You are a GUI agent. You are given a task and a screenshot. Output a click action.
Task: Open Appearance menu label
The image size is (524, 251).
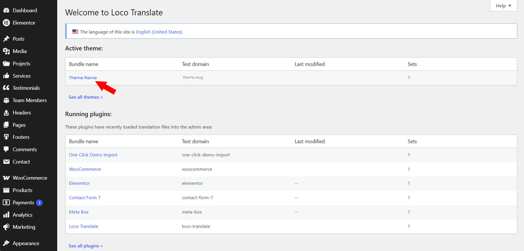pos(26,243)
